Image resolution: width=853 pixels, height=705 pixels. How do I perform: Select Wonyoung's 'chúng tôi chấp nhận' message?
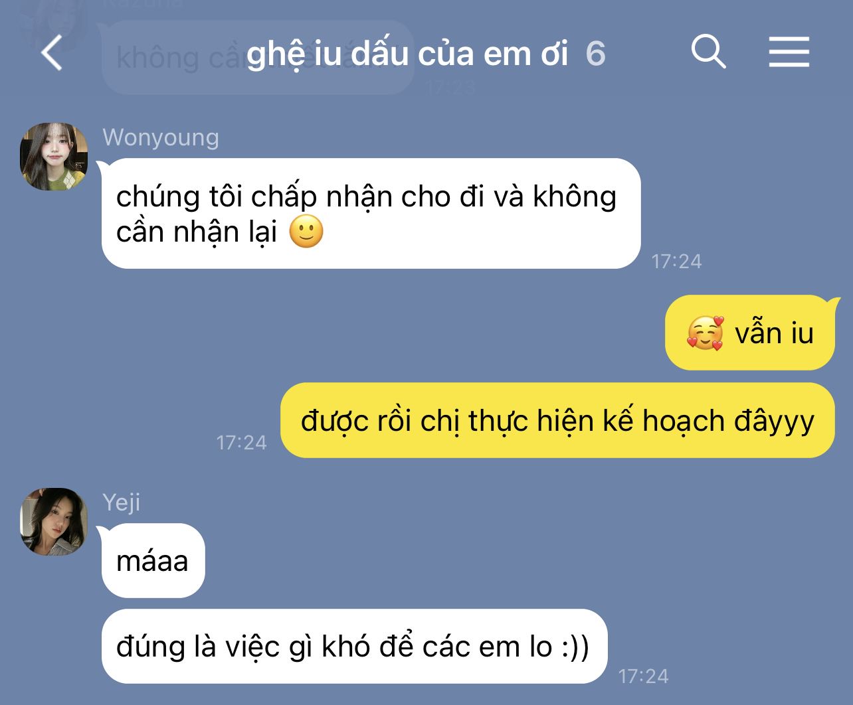371,213
